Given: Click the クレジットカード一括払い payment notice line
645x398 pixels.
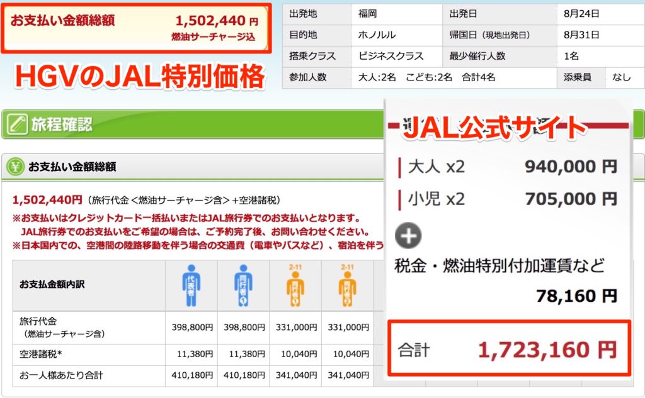Looking at the screenshot, I should (x=186, y=218).
